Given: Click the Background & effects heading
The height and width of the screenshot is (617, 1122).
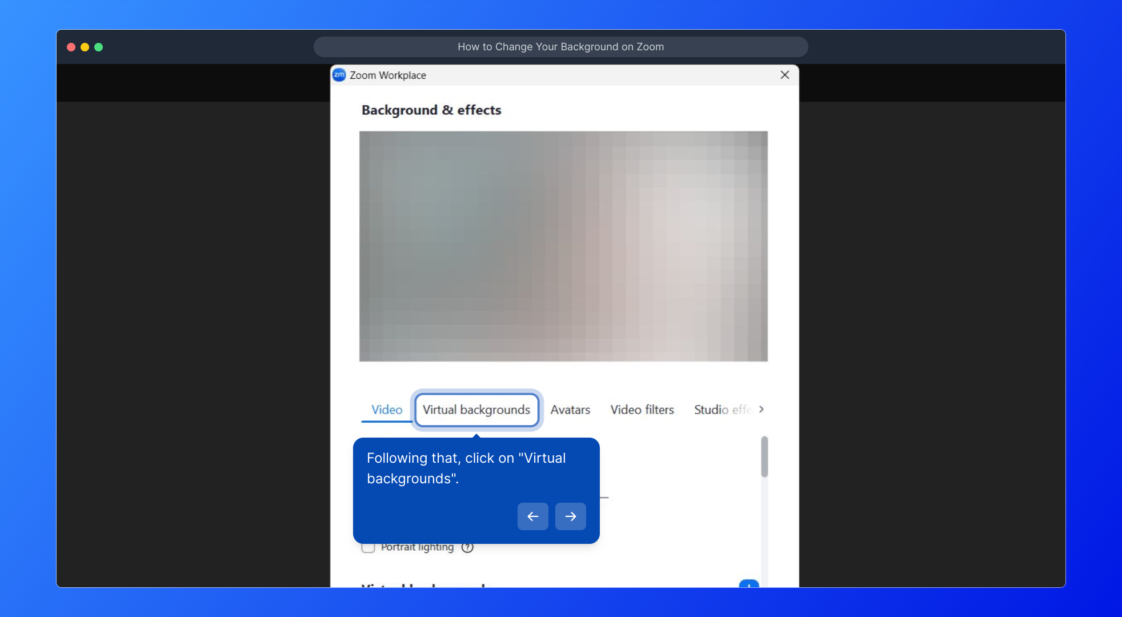Looking at the screenshot, I should [431, 110].
